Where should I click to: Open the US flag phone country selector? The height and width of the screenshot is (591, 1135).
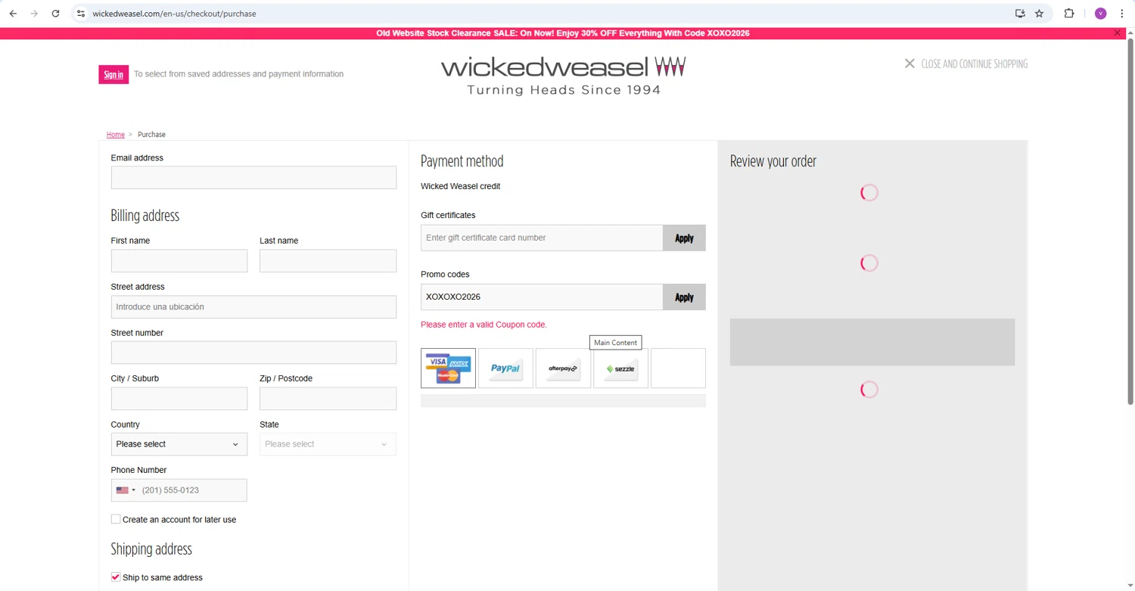(x=126, y=490)
